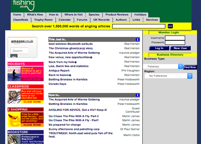Screen dimensions: 201x144
Task: Click the Bookstore banner image
Action: coord(14,139)
